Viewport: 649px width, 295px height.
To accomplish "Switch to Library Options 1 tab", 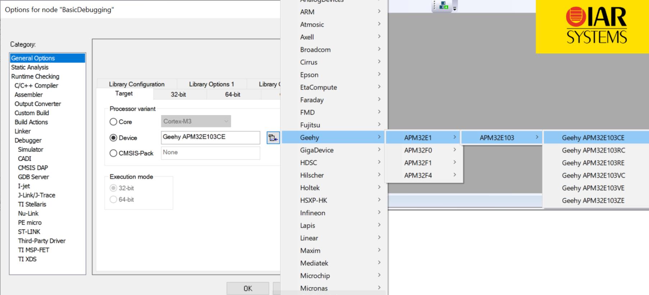I will (211, 84).
